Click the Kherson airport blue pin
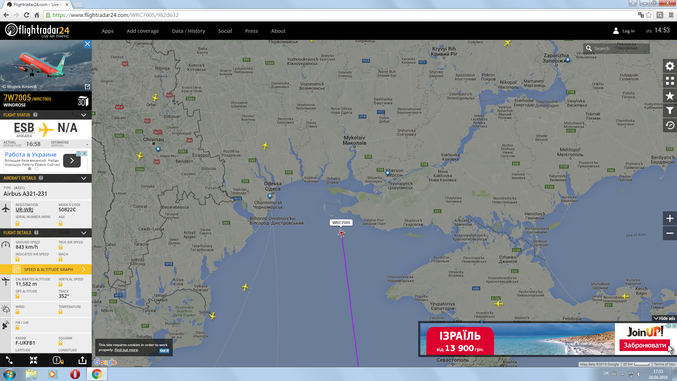Viewport: 677px width, 381px height. (x=388, y=173)
